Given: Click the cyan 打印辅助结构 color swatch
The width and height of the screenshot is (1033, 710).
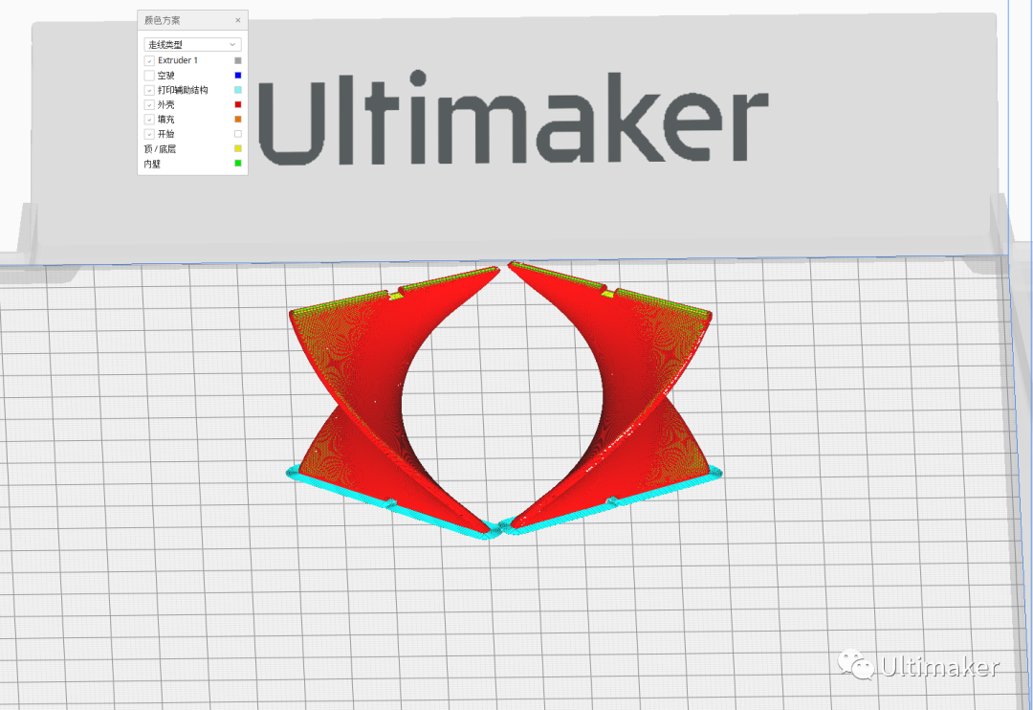Looking at the screenshot, I should click(238, 90).
